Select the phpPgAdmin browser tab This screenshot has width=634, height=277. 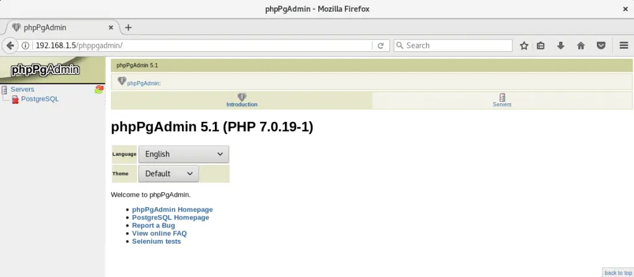coord(63,27)
